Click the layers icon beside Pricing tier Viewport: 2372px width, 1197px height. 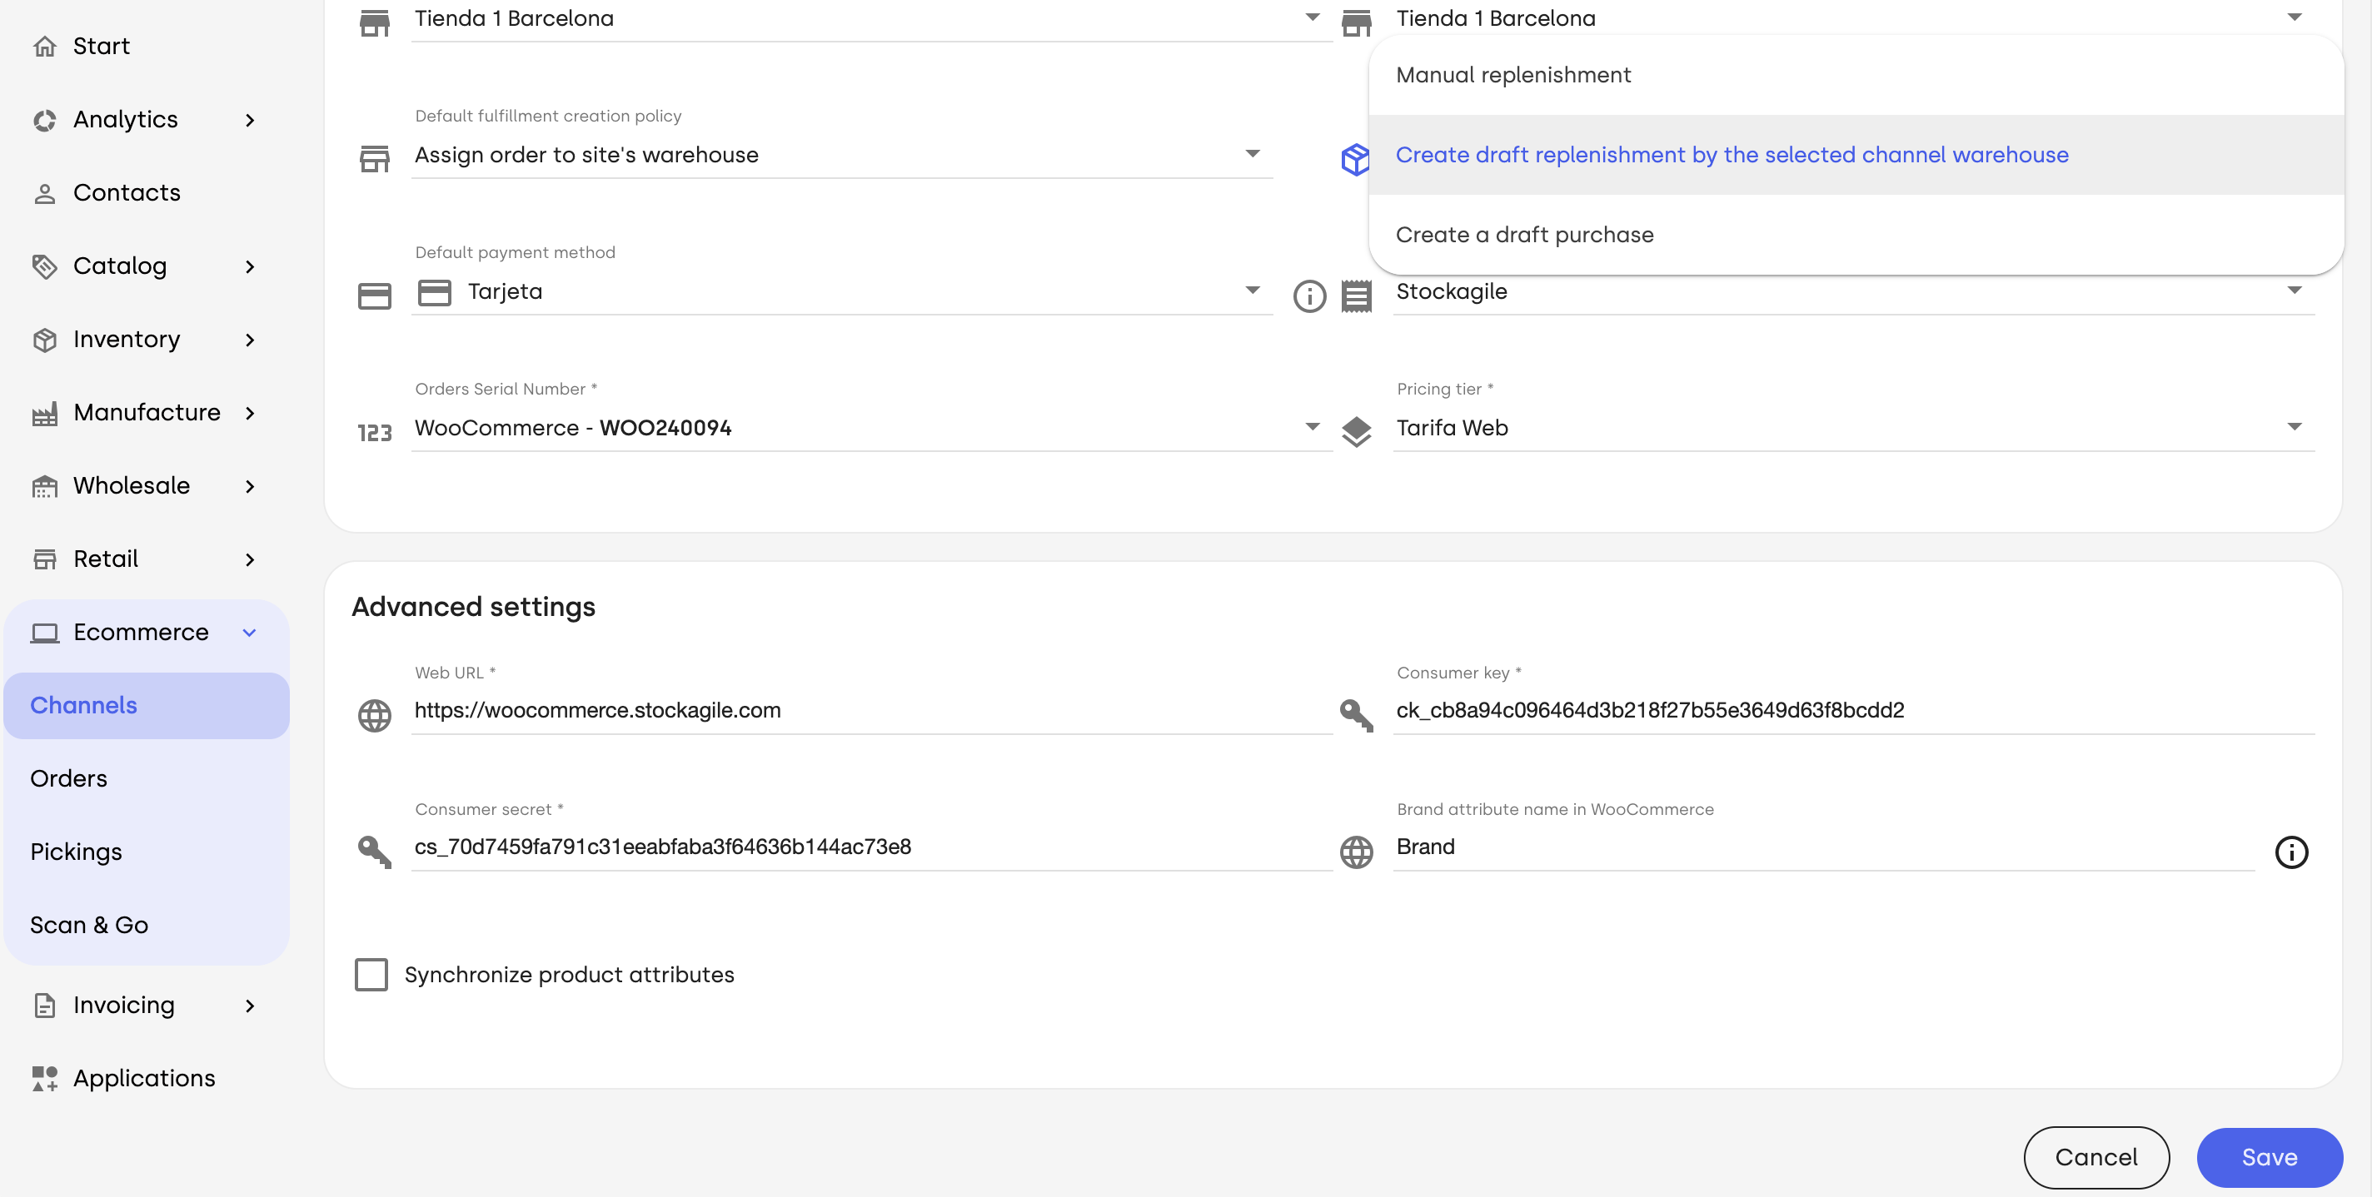coord(1357,432)
